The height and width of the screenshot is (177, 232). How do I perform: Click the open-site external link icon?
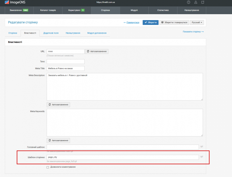coord(203,2)
